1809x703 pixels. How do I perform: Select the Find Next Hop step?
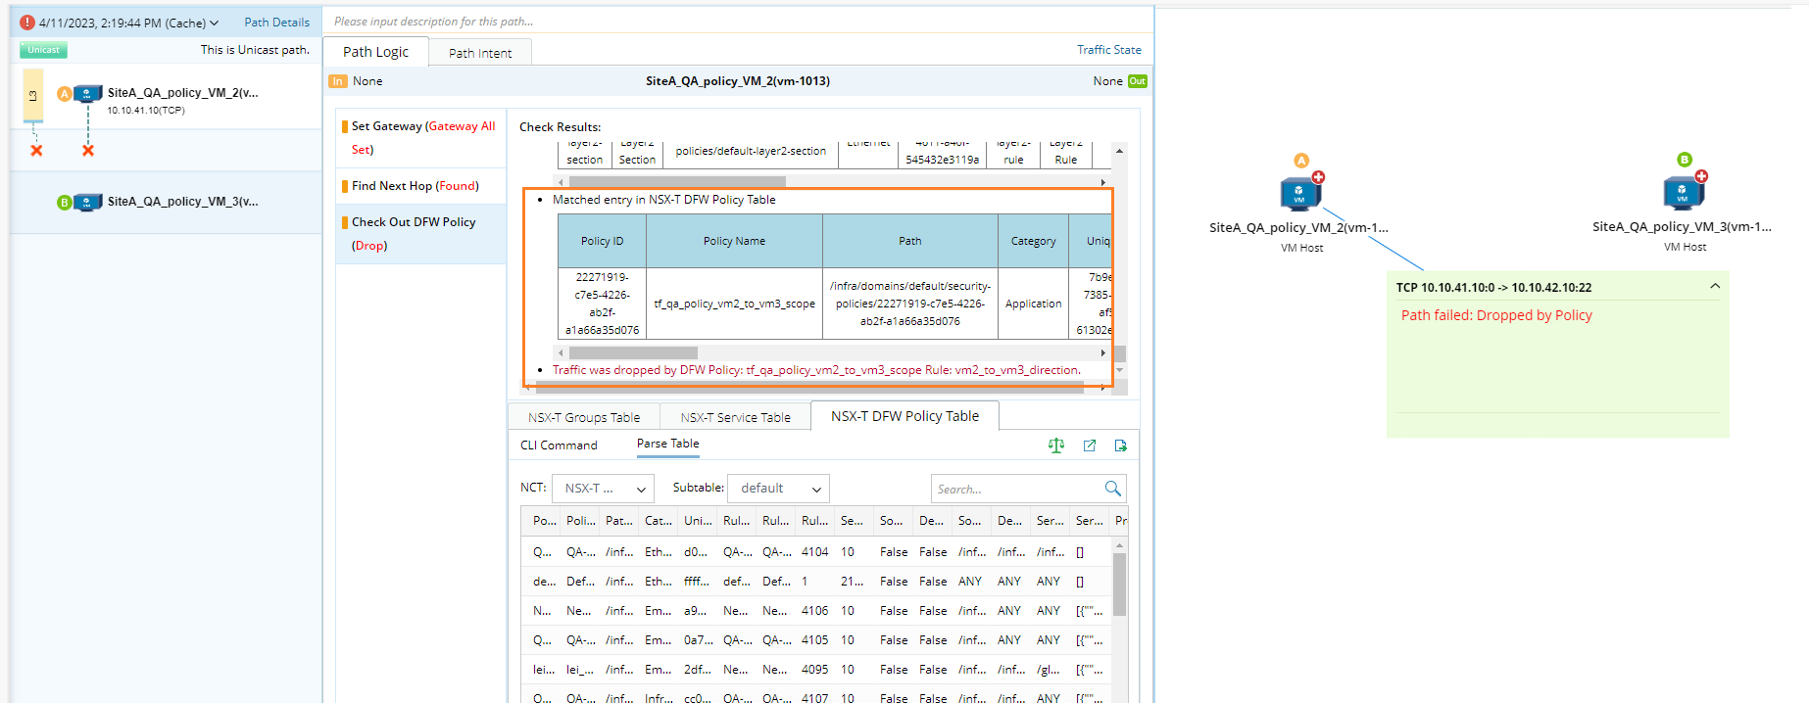point(422,186)
